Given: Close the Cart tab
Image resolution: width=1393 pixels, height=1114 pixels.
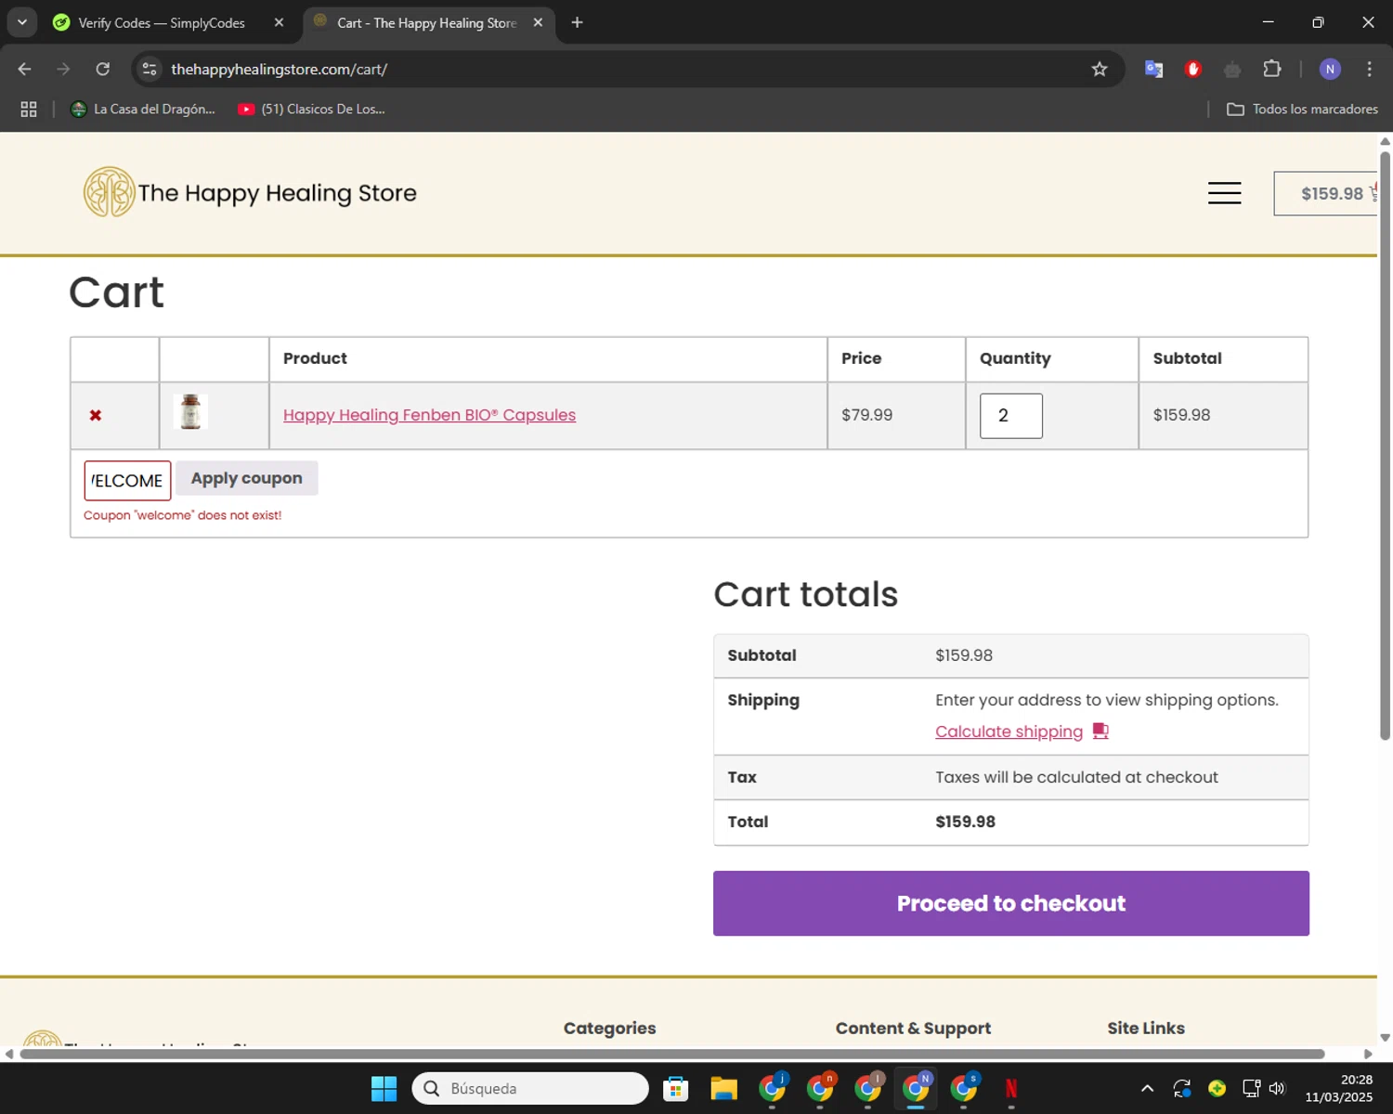Looking at the screenshot, I should point(538,22).
